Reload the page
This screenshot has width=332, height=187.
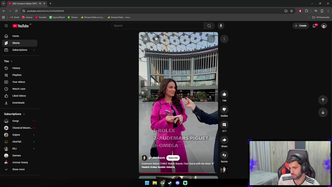coord(16,11)
